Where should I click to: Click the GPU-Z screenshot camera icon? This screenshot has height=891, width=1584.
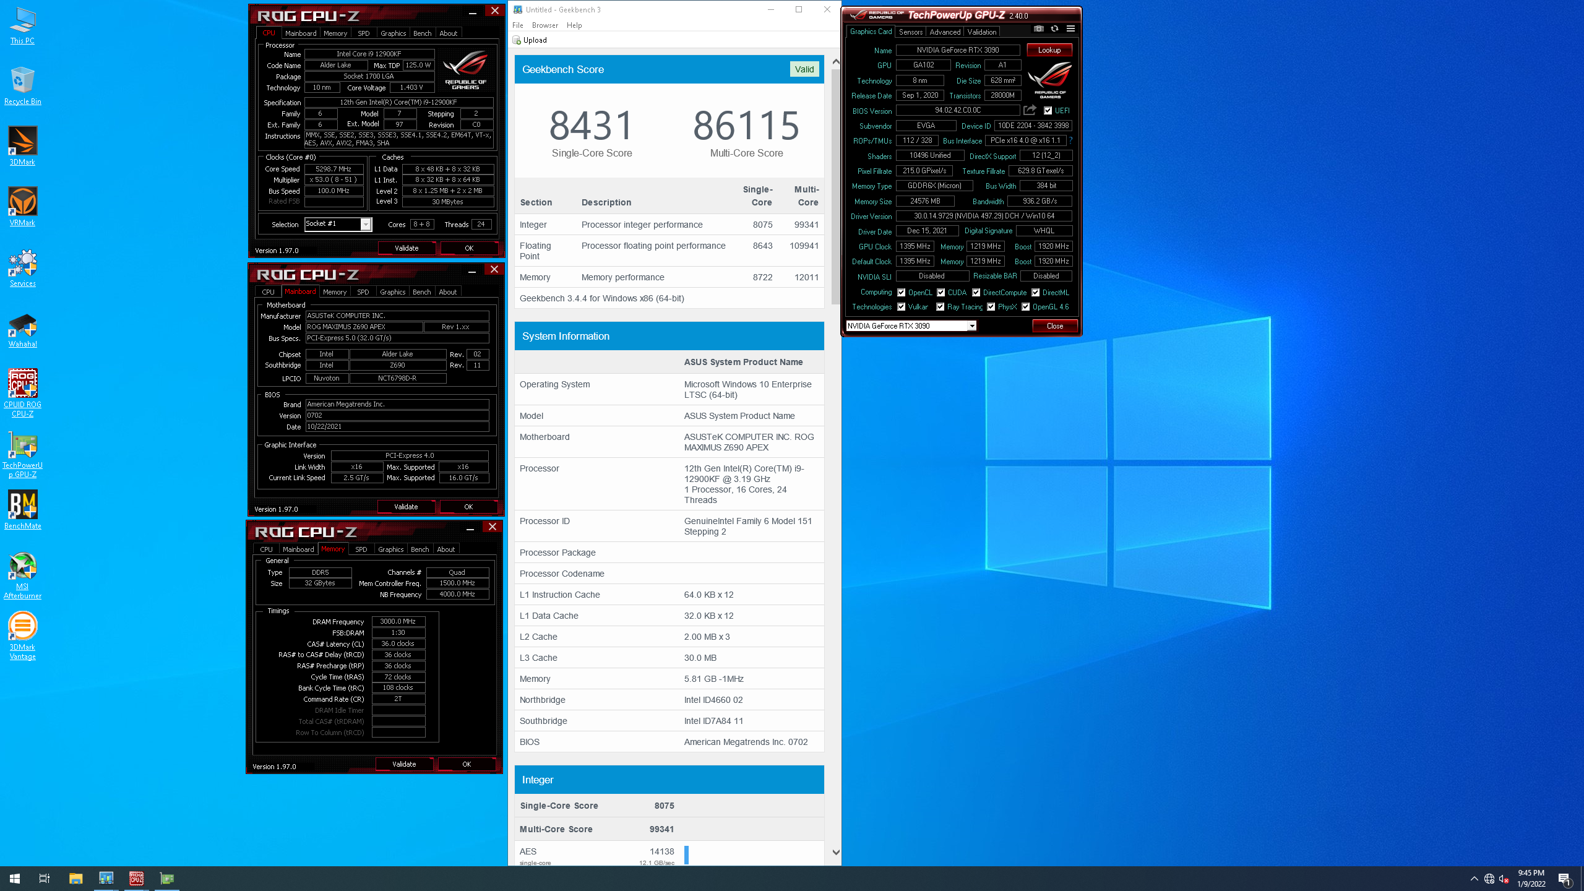1039,28
